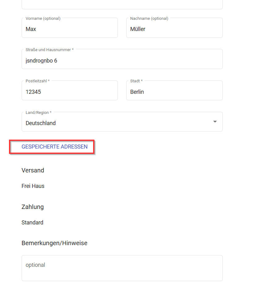254x282 pixels.
Task: Focus the Nachname field containing Müller
Action: pyautogui.click(x=174, y=28)
